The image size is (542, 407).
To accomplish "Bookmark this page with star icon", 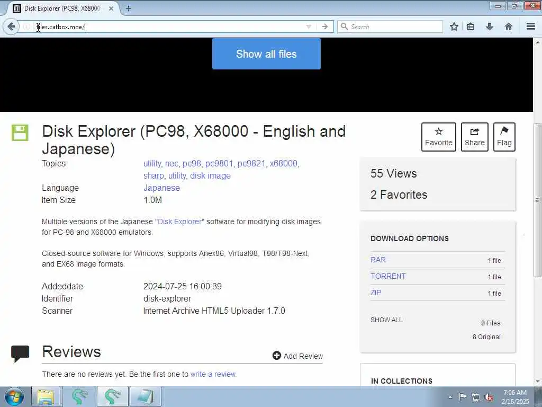I will coord(454,26).
